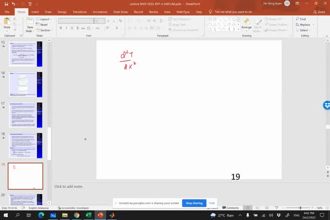The width and height of the screenshot is (330, 220).
Task: Open Excel from the taskbar
Action: [89, 215]
